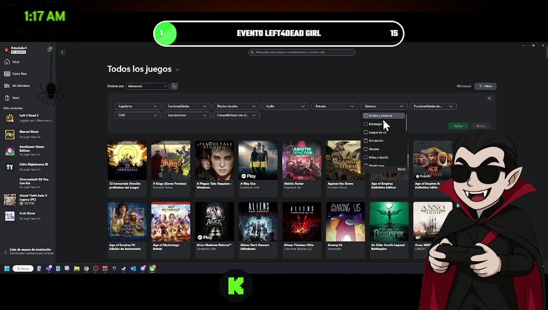The width and height of the screenshot is (548, 310).
Task: Click Aplicar filters button
Action: tap(458, 126)
